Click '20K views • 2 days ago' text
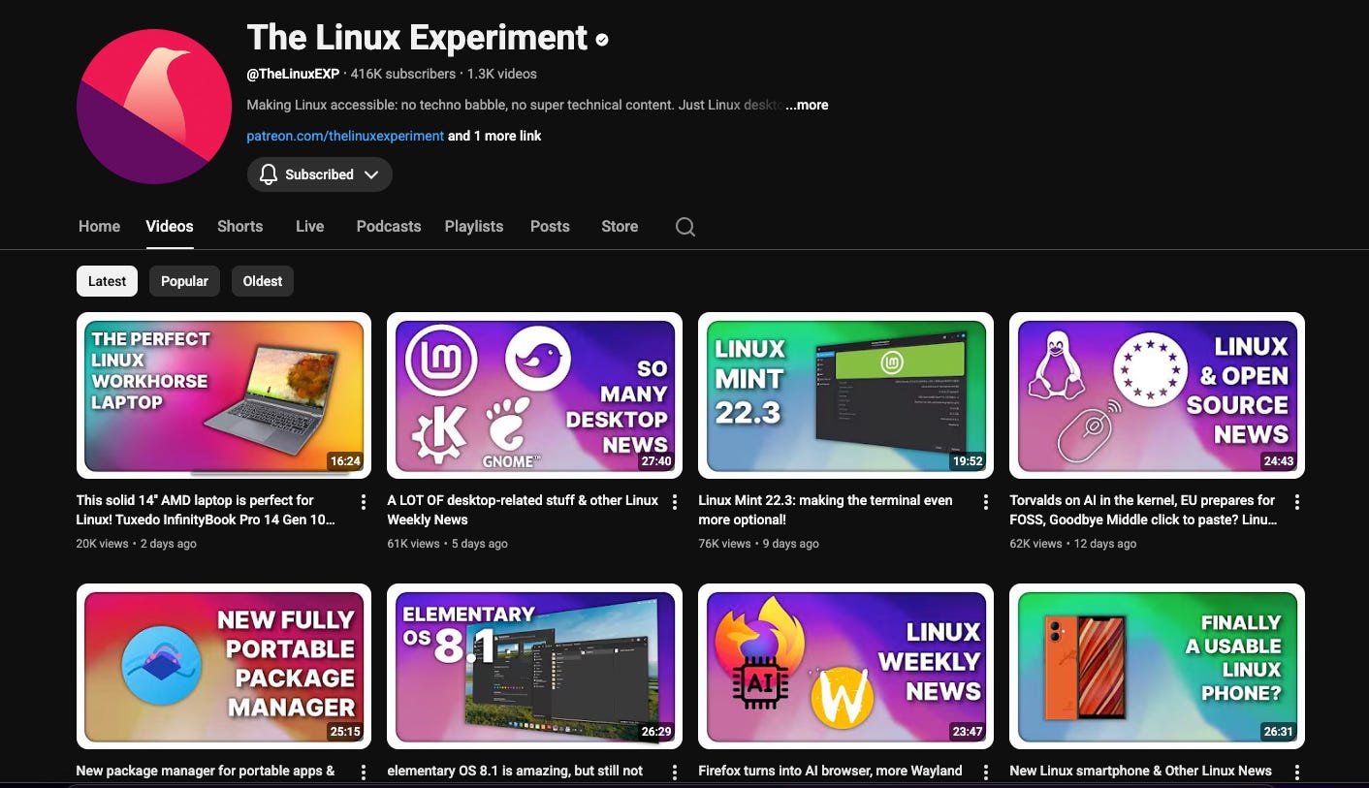 pos(137,544)
